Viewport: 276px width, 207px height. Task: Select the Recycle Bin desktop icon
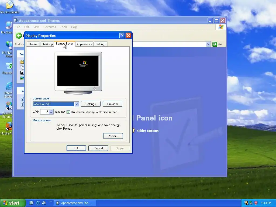[7, 68]
